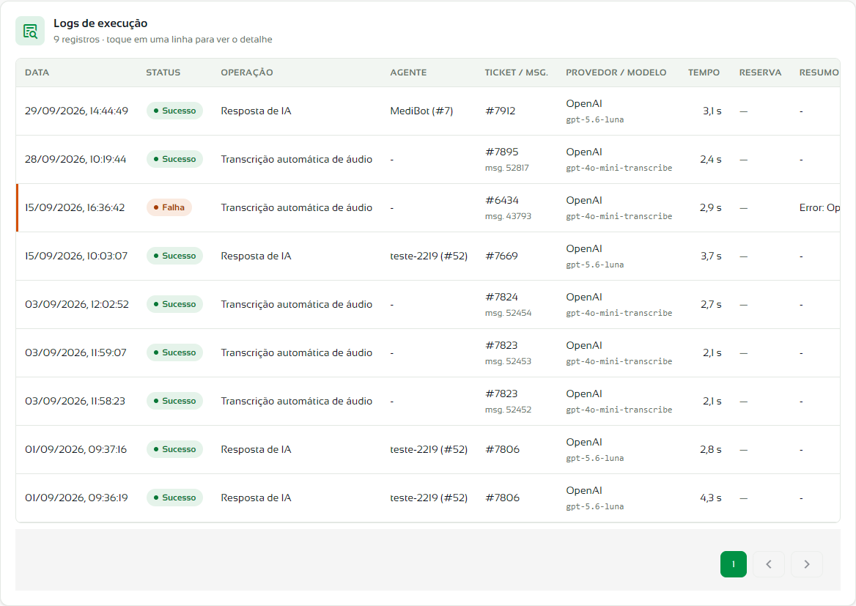Open the log dated 03/09/2026, 12:02:52
Screen dimensions: 856x606
[428, 304]
